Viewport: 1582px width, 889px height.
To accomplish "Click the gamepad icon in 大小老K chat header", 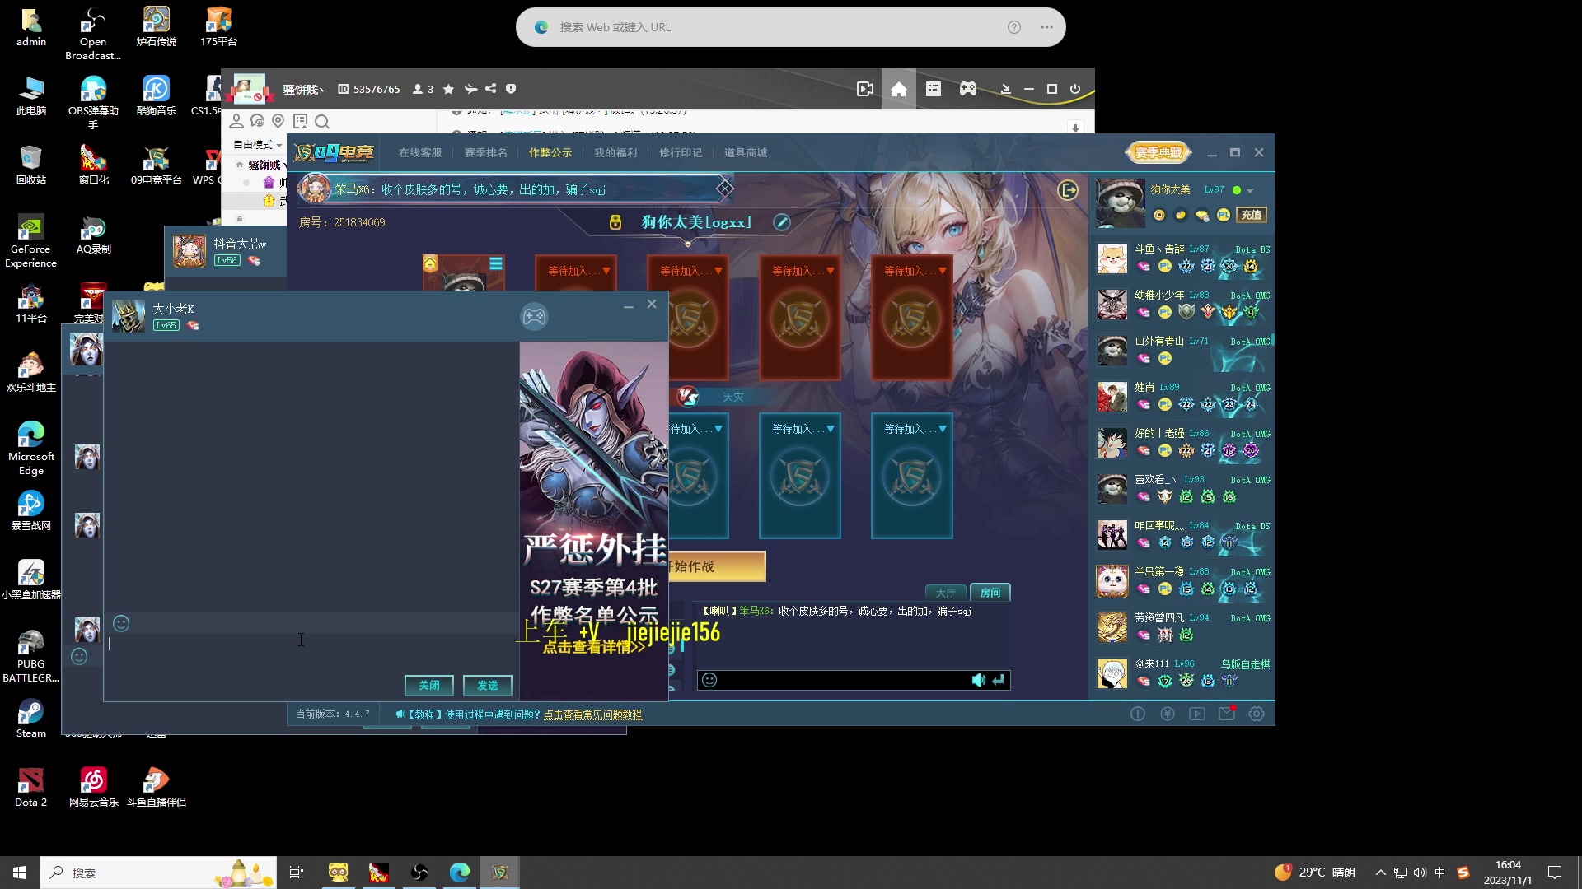I will [534, 316].
